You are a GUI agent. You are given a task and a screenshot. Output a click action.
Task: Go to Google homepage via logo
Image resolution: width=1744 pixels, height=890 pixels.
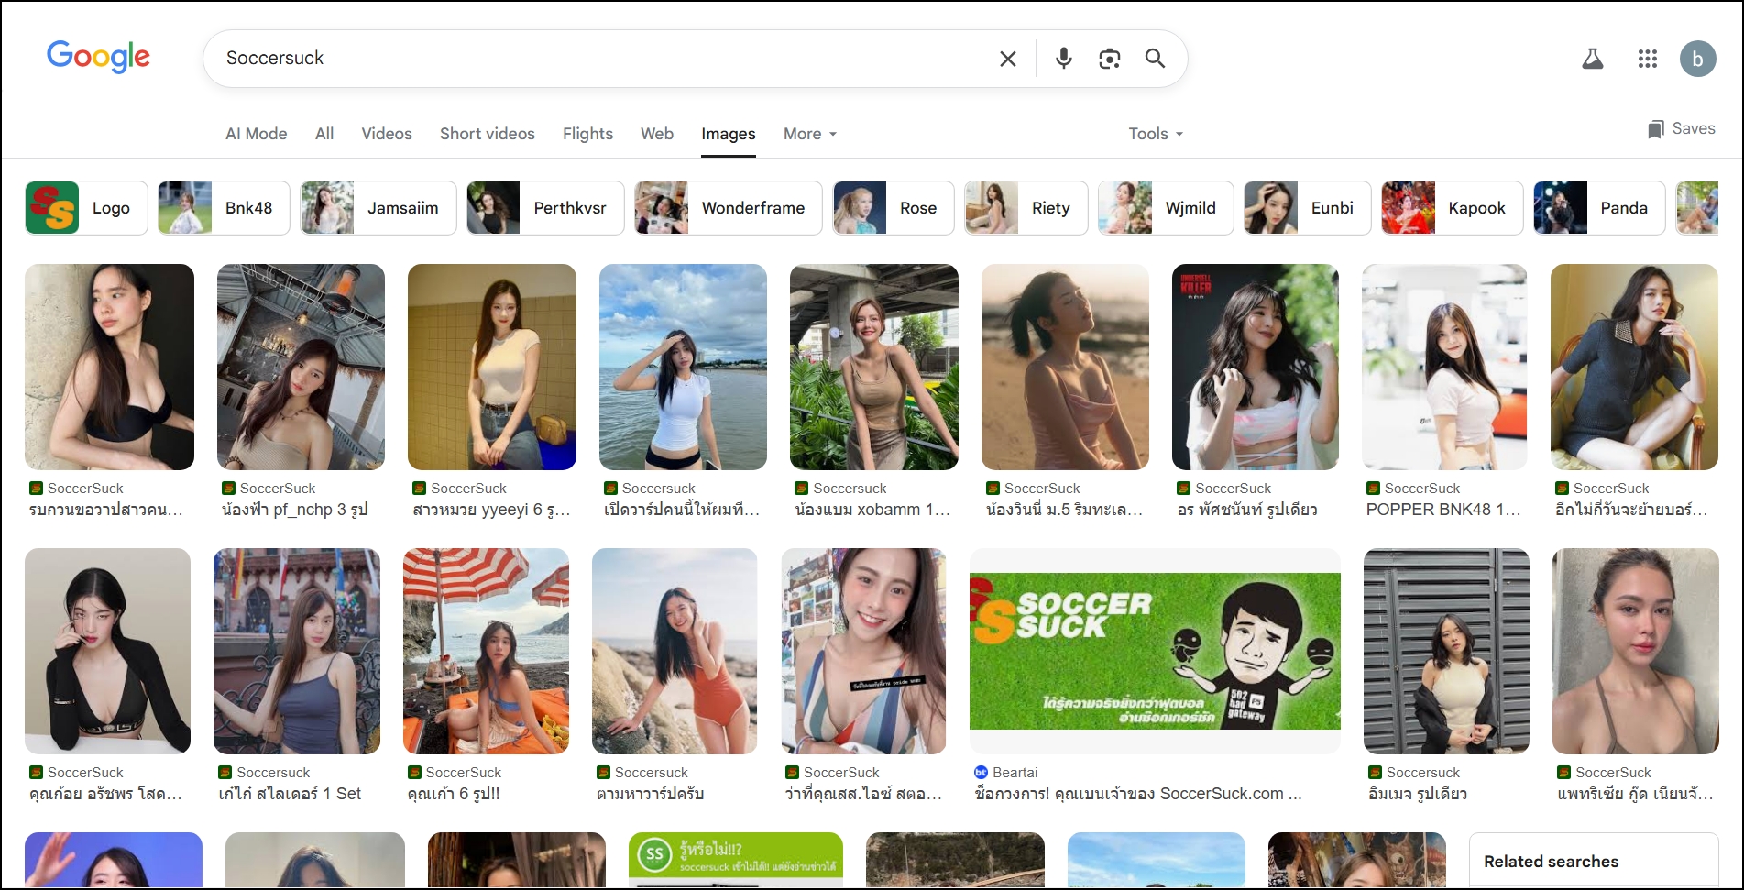click(x=98, y=57)
